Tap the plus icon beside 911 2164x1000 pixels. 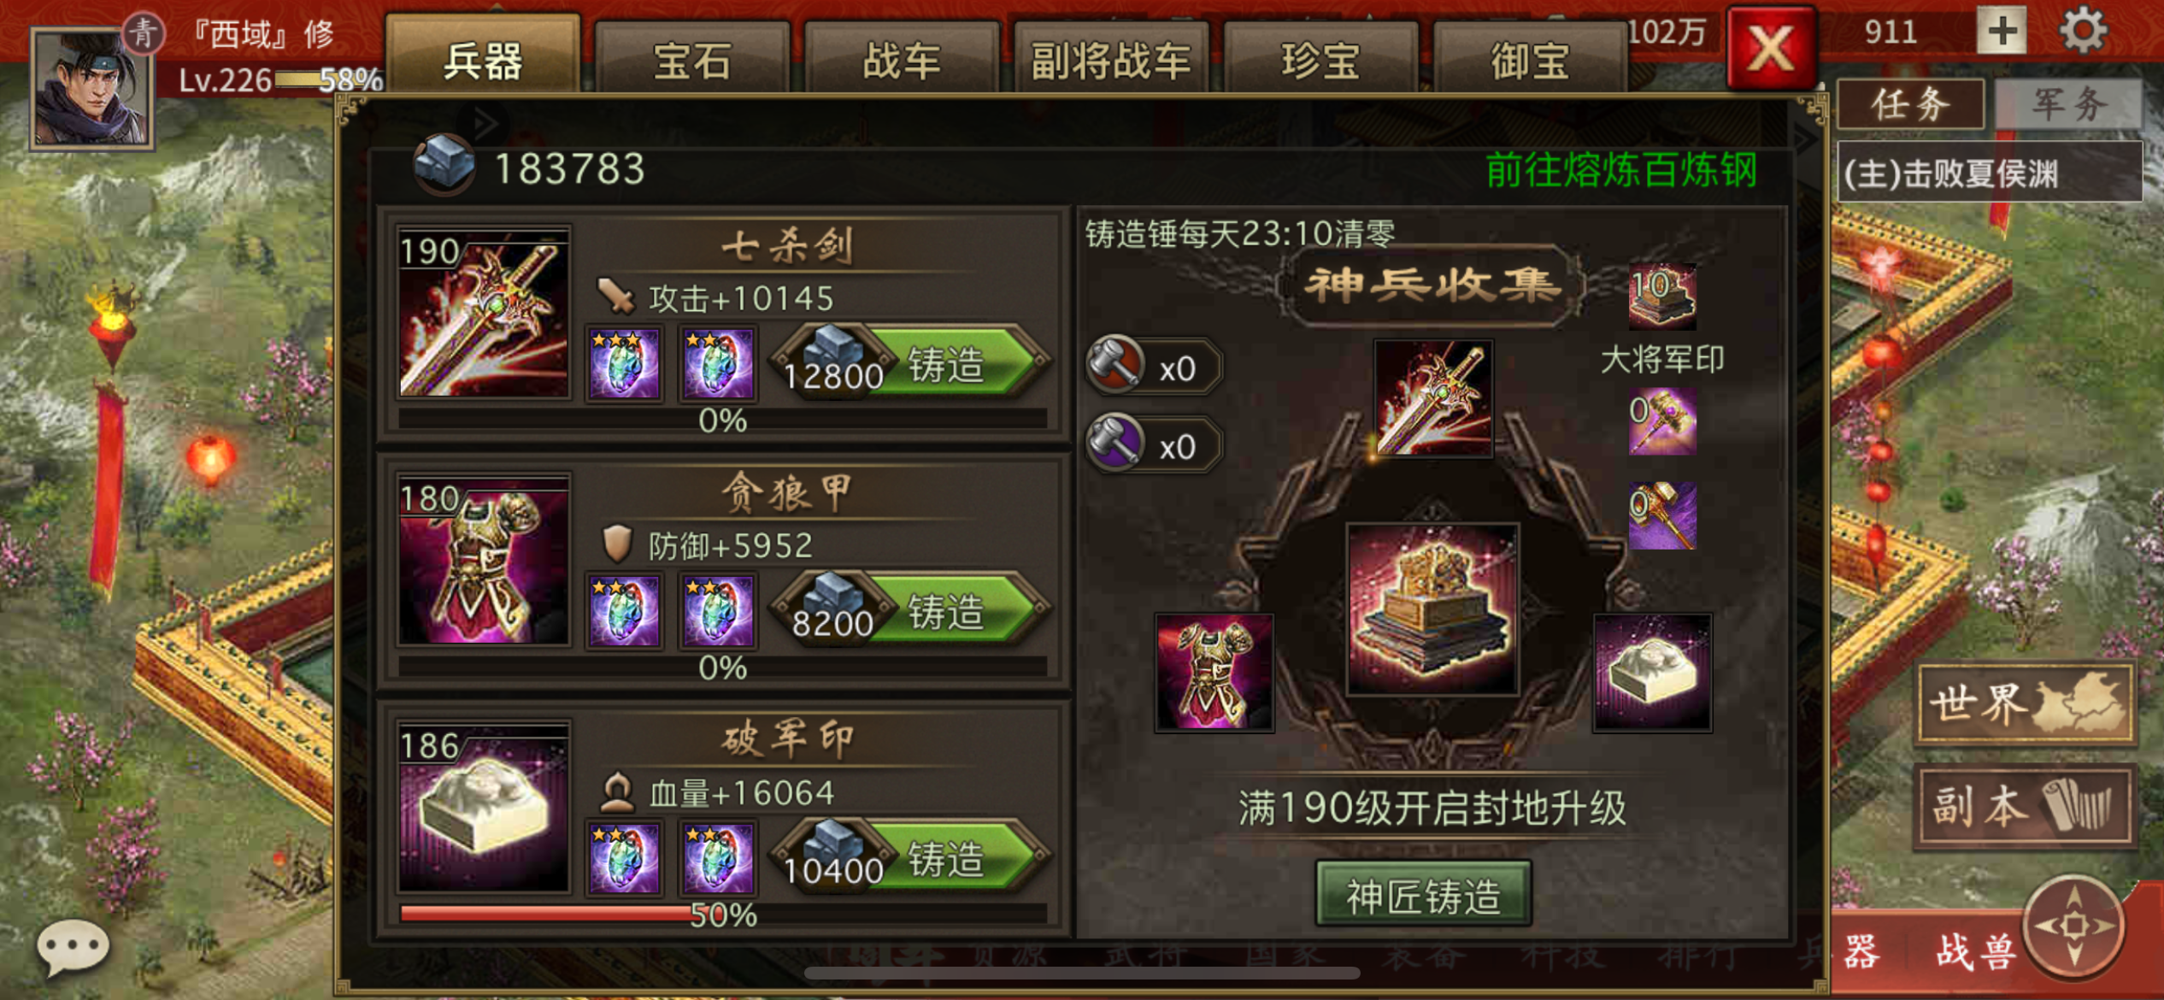2002,32
